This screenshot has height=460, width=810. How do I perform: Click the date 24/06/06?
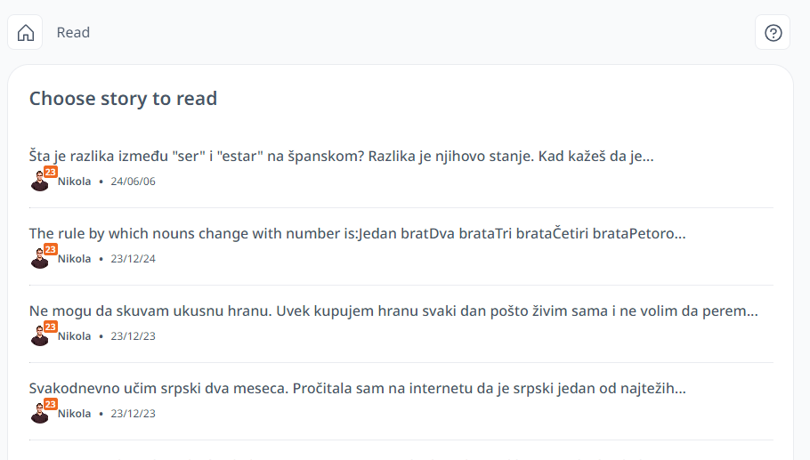(133, 182)
